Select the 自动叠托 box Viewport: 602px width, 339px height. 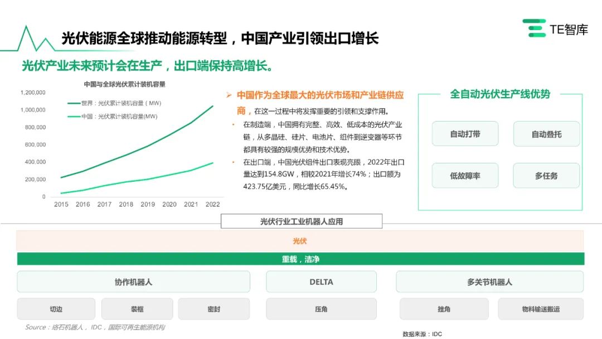[x=546, y=134]
